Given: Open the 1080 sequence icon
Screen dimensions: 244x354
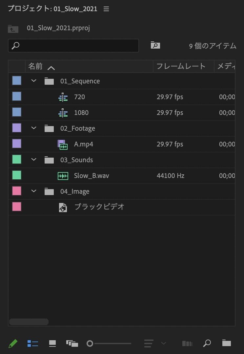Looking at the screenshot, I should click(x=63, y=112).
